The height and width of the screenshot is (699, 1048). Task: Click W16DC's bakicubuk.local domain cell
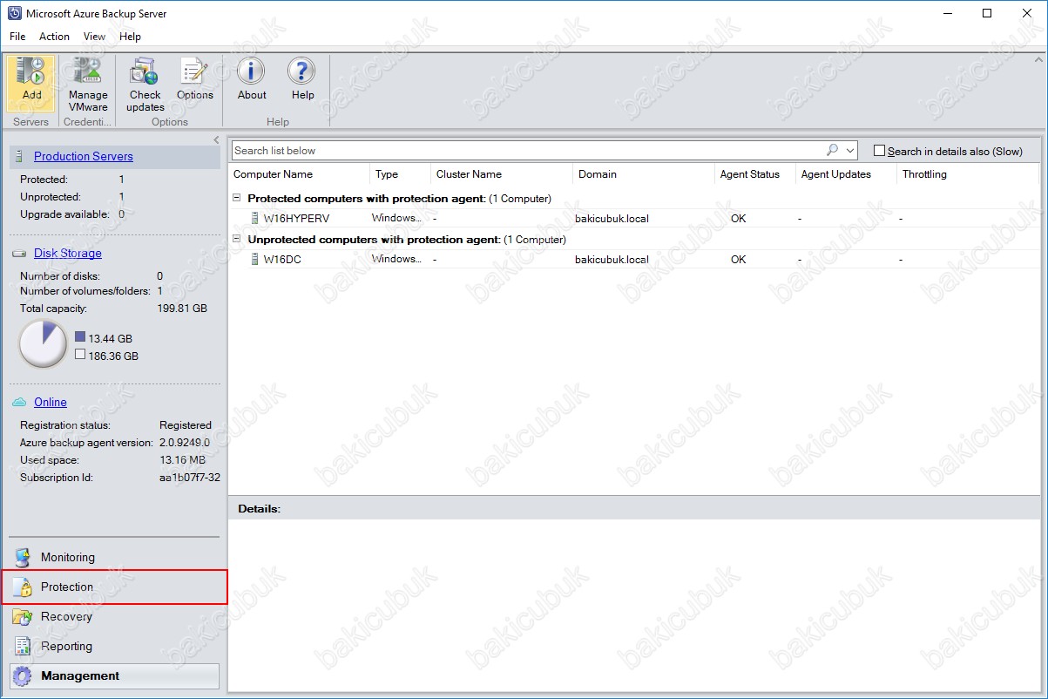pos(612,259)
